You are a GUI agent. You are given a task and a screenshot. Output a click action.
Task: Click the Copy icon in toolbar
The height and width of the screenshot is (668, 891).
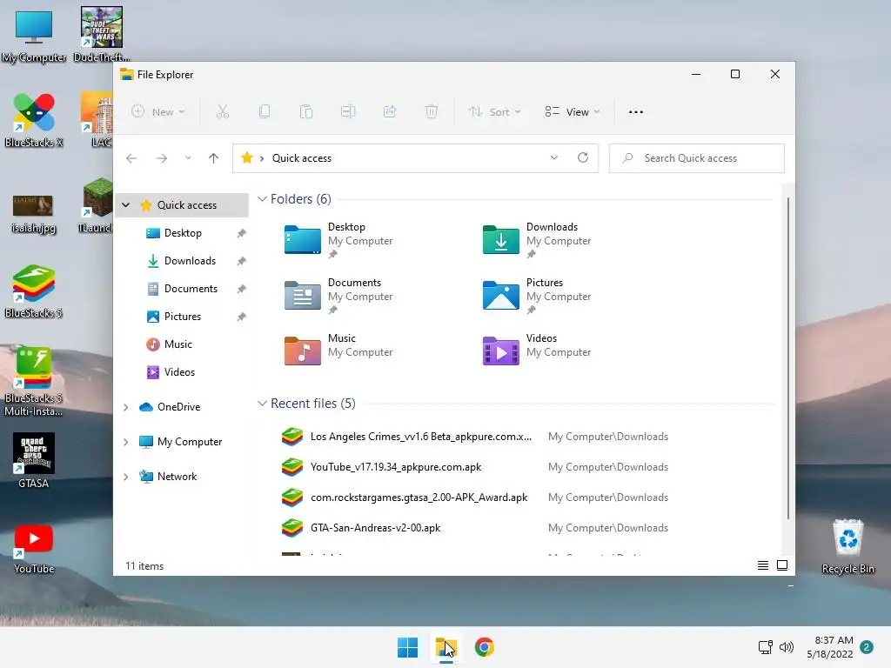265,112
